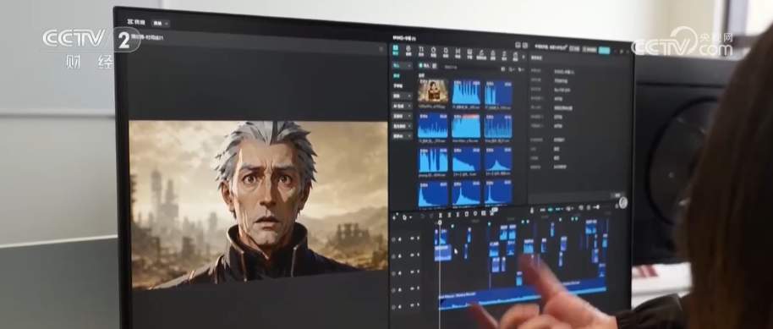Image resolution: width=773 pixels, height=329 pixels.
Task: Select the long blue audio clip on bottom track
Action: pyautogui.click(x=522, y=294)
